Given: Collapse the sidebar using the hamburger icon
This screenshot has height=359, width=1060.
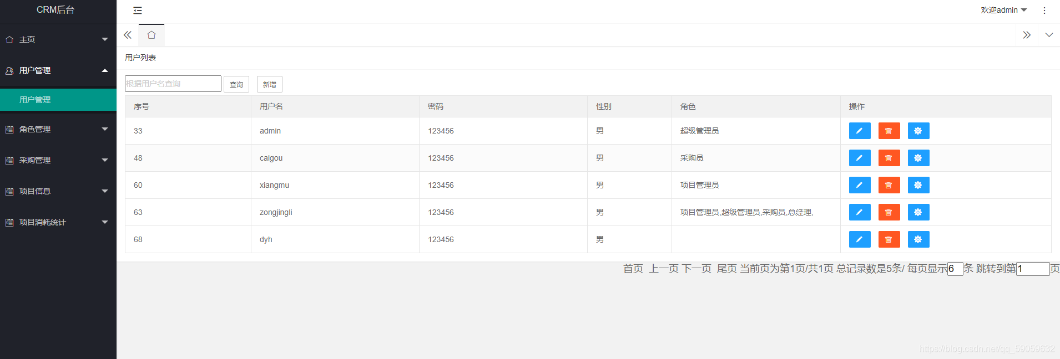Looking at the screenshot, I should click(x=138, y=11).
